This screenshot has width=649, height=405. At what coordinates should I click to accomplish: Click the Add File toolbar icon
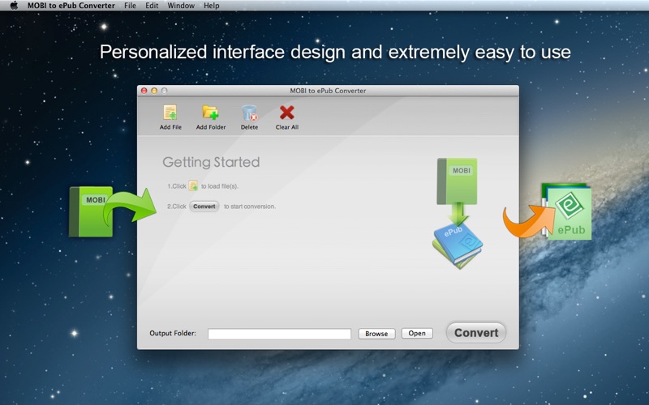[x=170, y=113]
